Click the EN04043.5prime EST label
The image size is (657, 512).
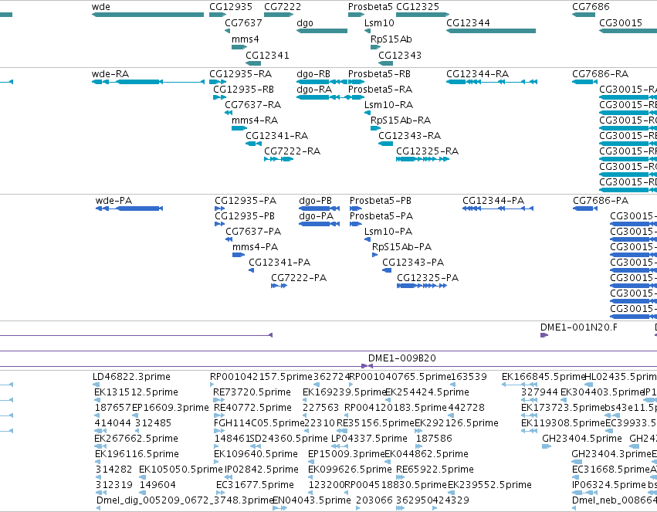click(x=312, y=500)
